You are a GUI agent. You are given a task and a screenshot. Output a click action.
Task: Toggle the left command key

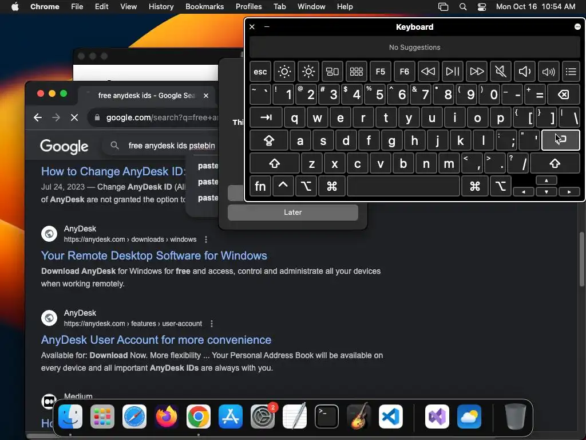pos(332,186)
